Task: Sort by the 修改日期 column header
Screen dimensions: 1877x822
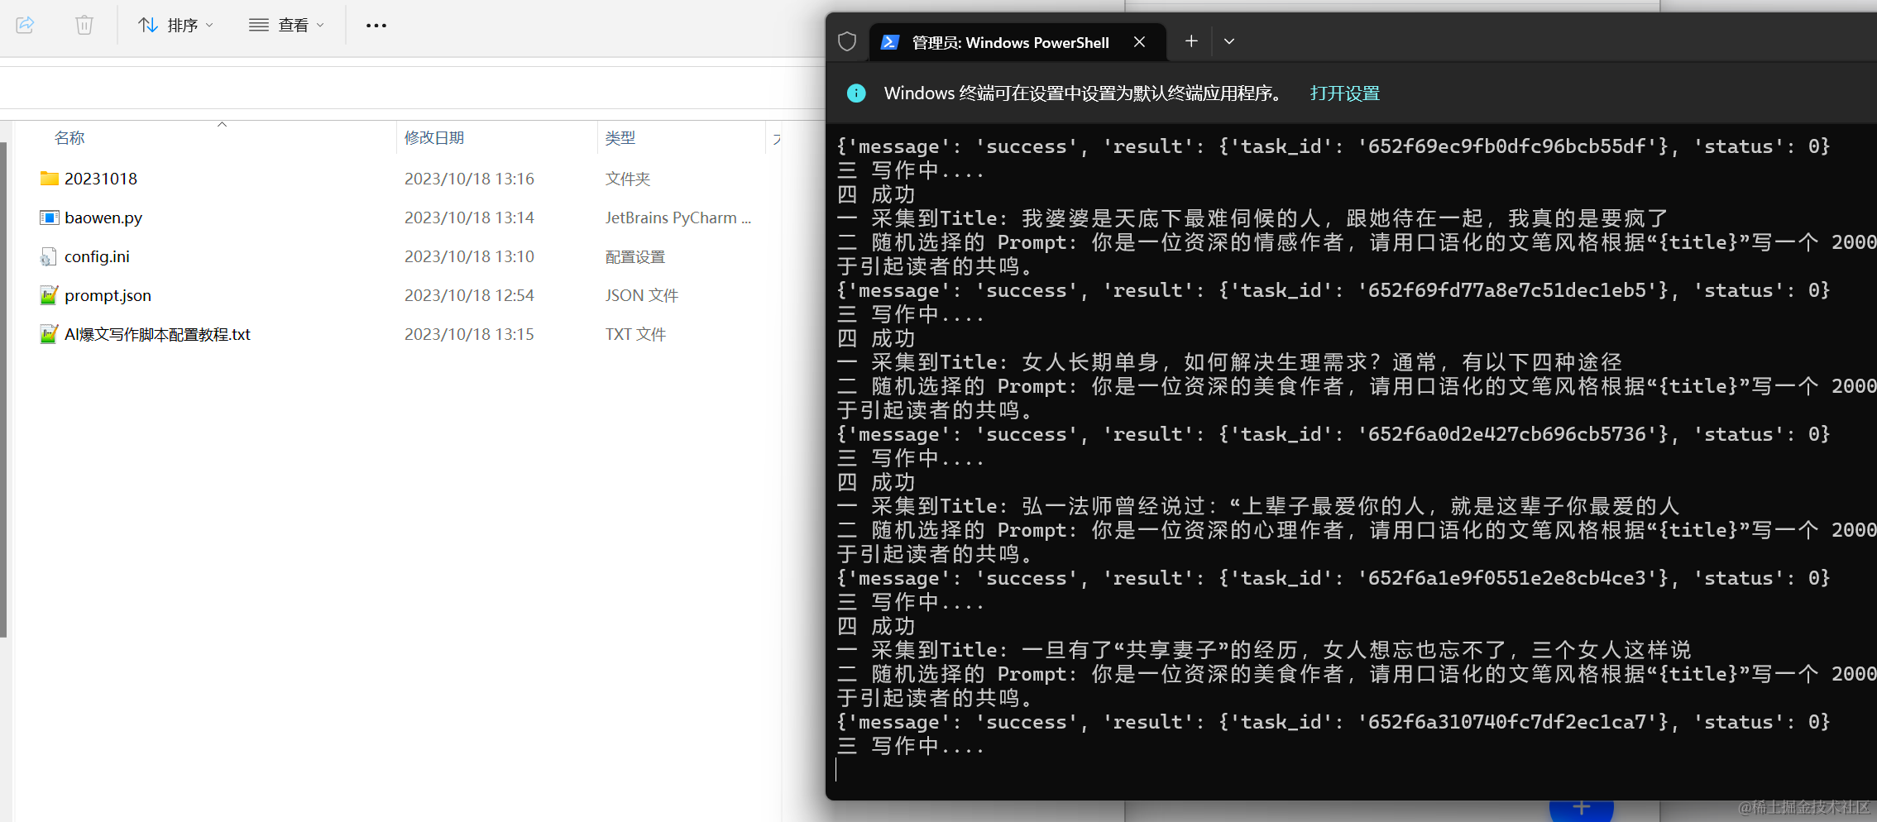Action: coord(434,138)
